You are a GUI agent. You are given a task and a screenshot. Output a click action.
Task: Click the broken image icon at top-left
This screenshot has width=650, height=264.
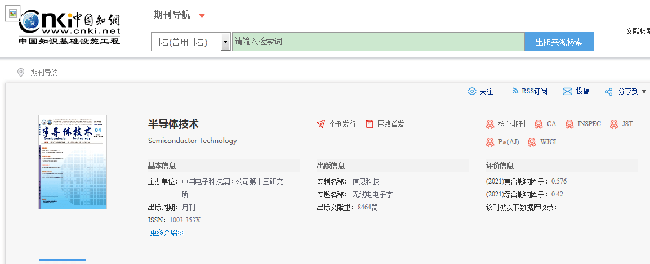point(13,14)
